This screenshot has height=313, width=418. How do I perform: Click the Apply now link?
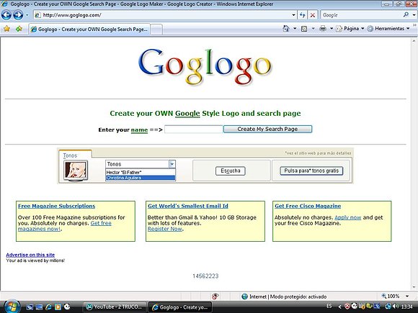click(x=347, y=217)
